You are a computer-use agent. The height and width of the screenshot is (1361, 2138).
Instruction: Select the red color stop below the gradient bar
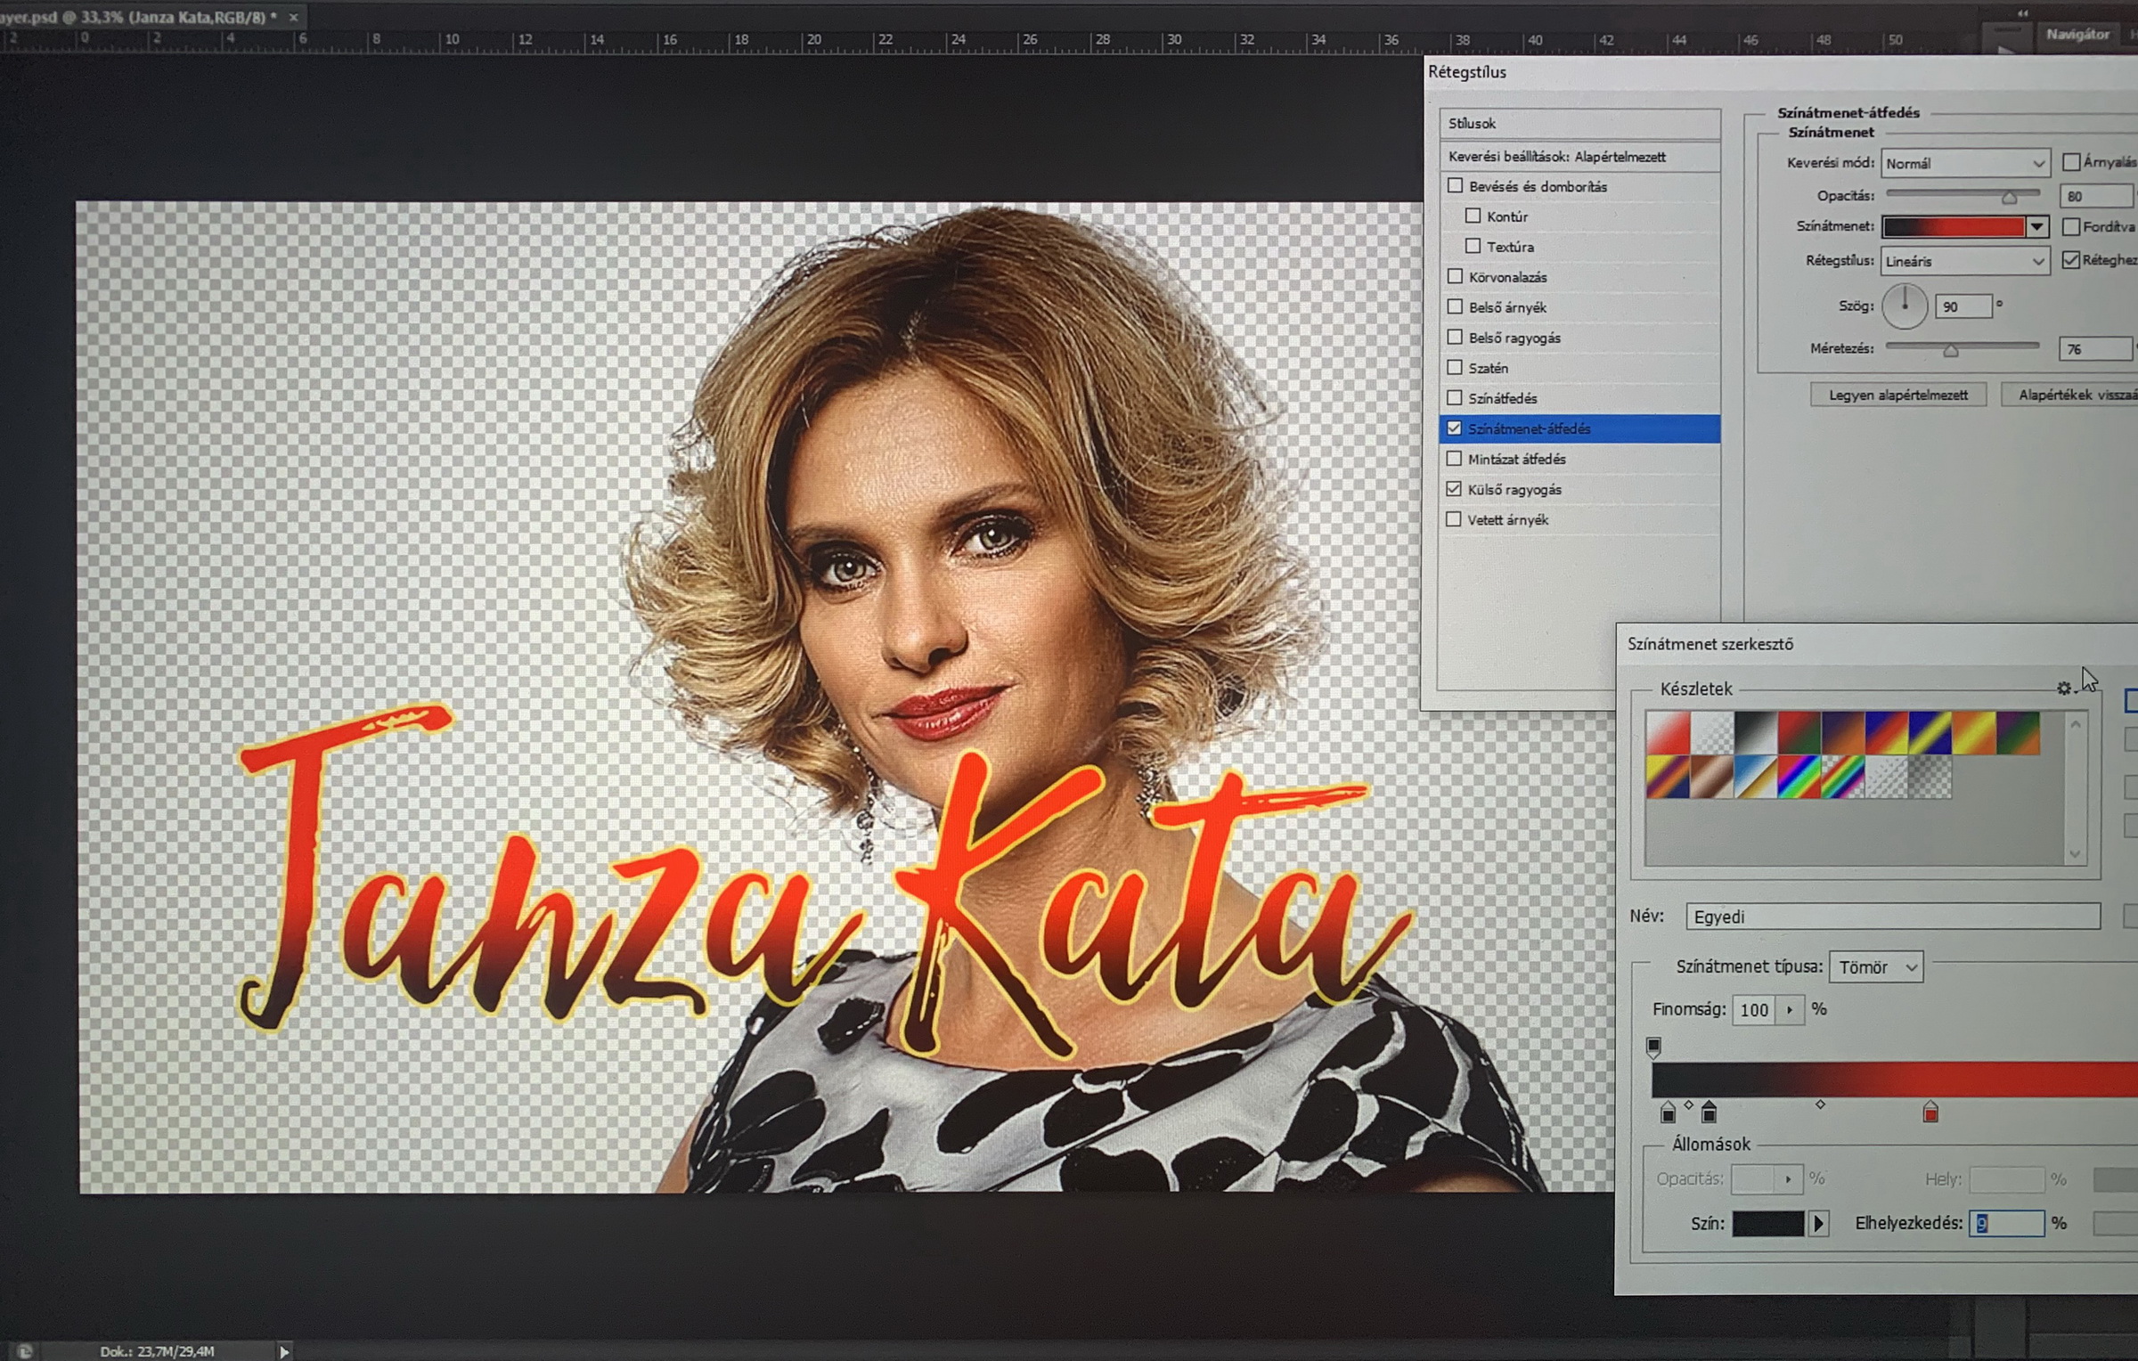point(1930,1112)
